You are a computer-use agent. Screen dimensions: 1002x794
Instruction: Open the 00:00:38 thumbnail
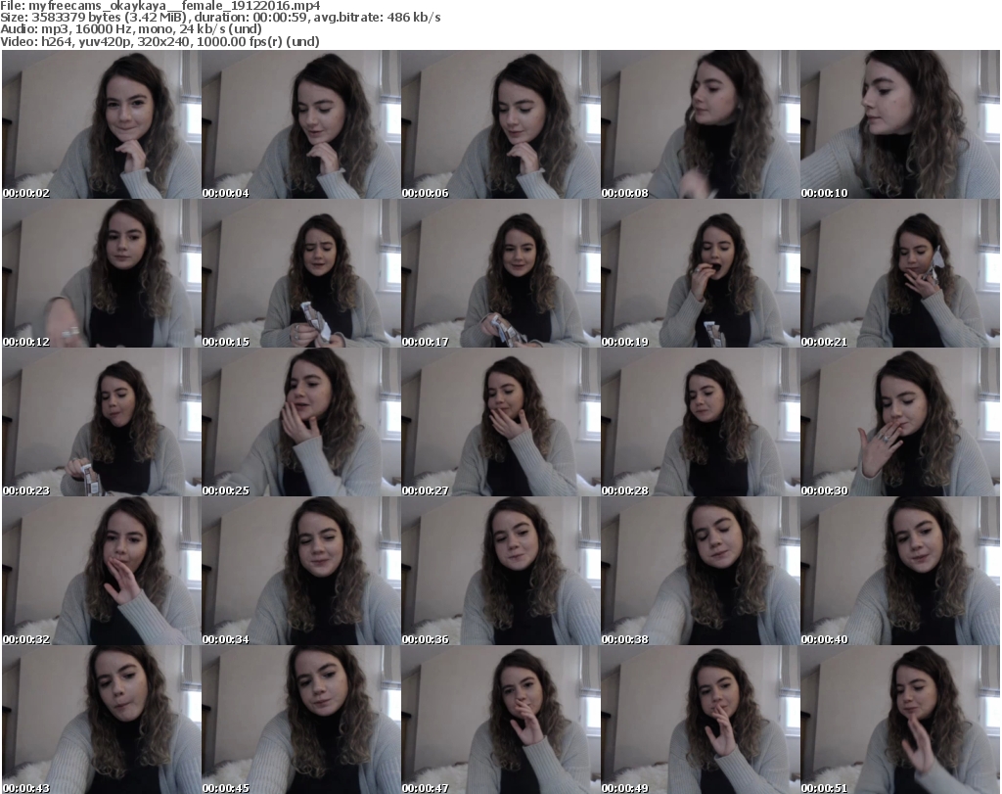(x=700, y=572)
